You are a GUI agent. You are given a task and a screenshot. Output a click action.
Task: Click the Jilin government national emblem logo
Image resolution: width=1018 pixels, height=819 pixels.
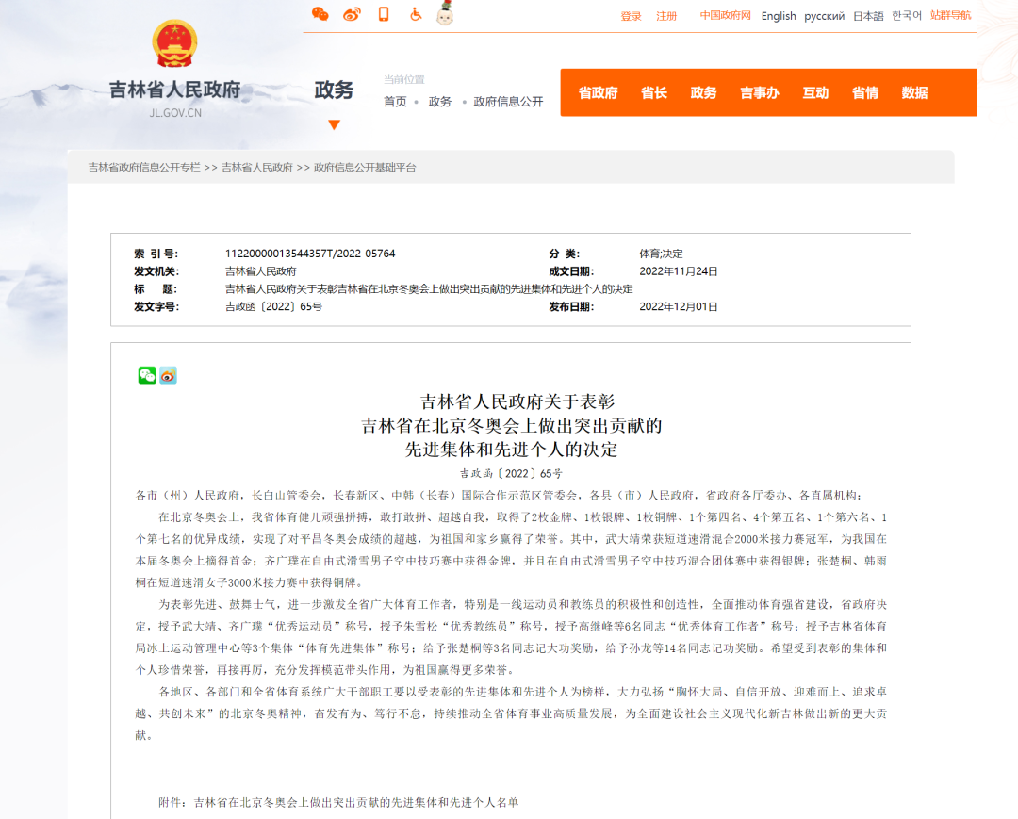coord(174,44)
